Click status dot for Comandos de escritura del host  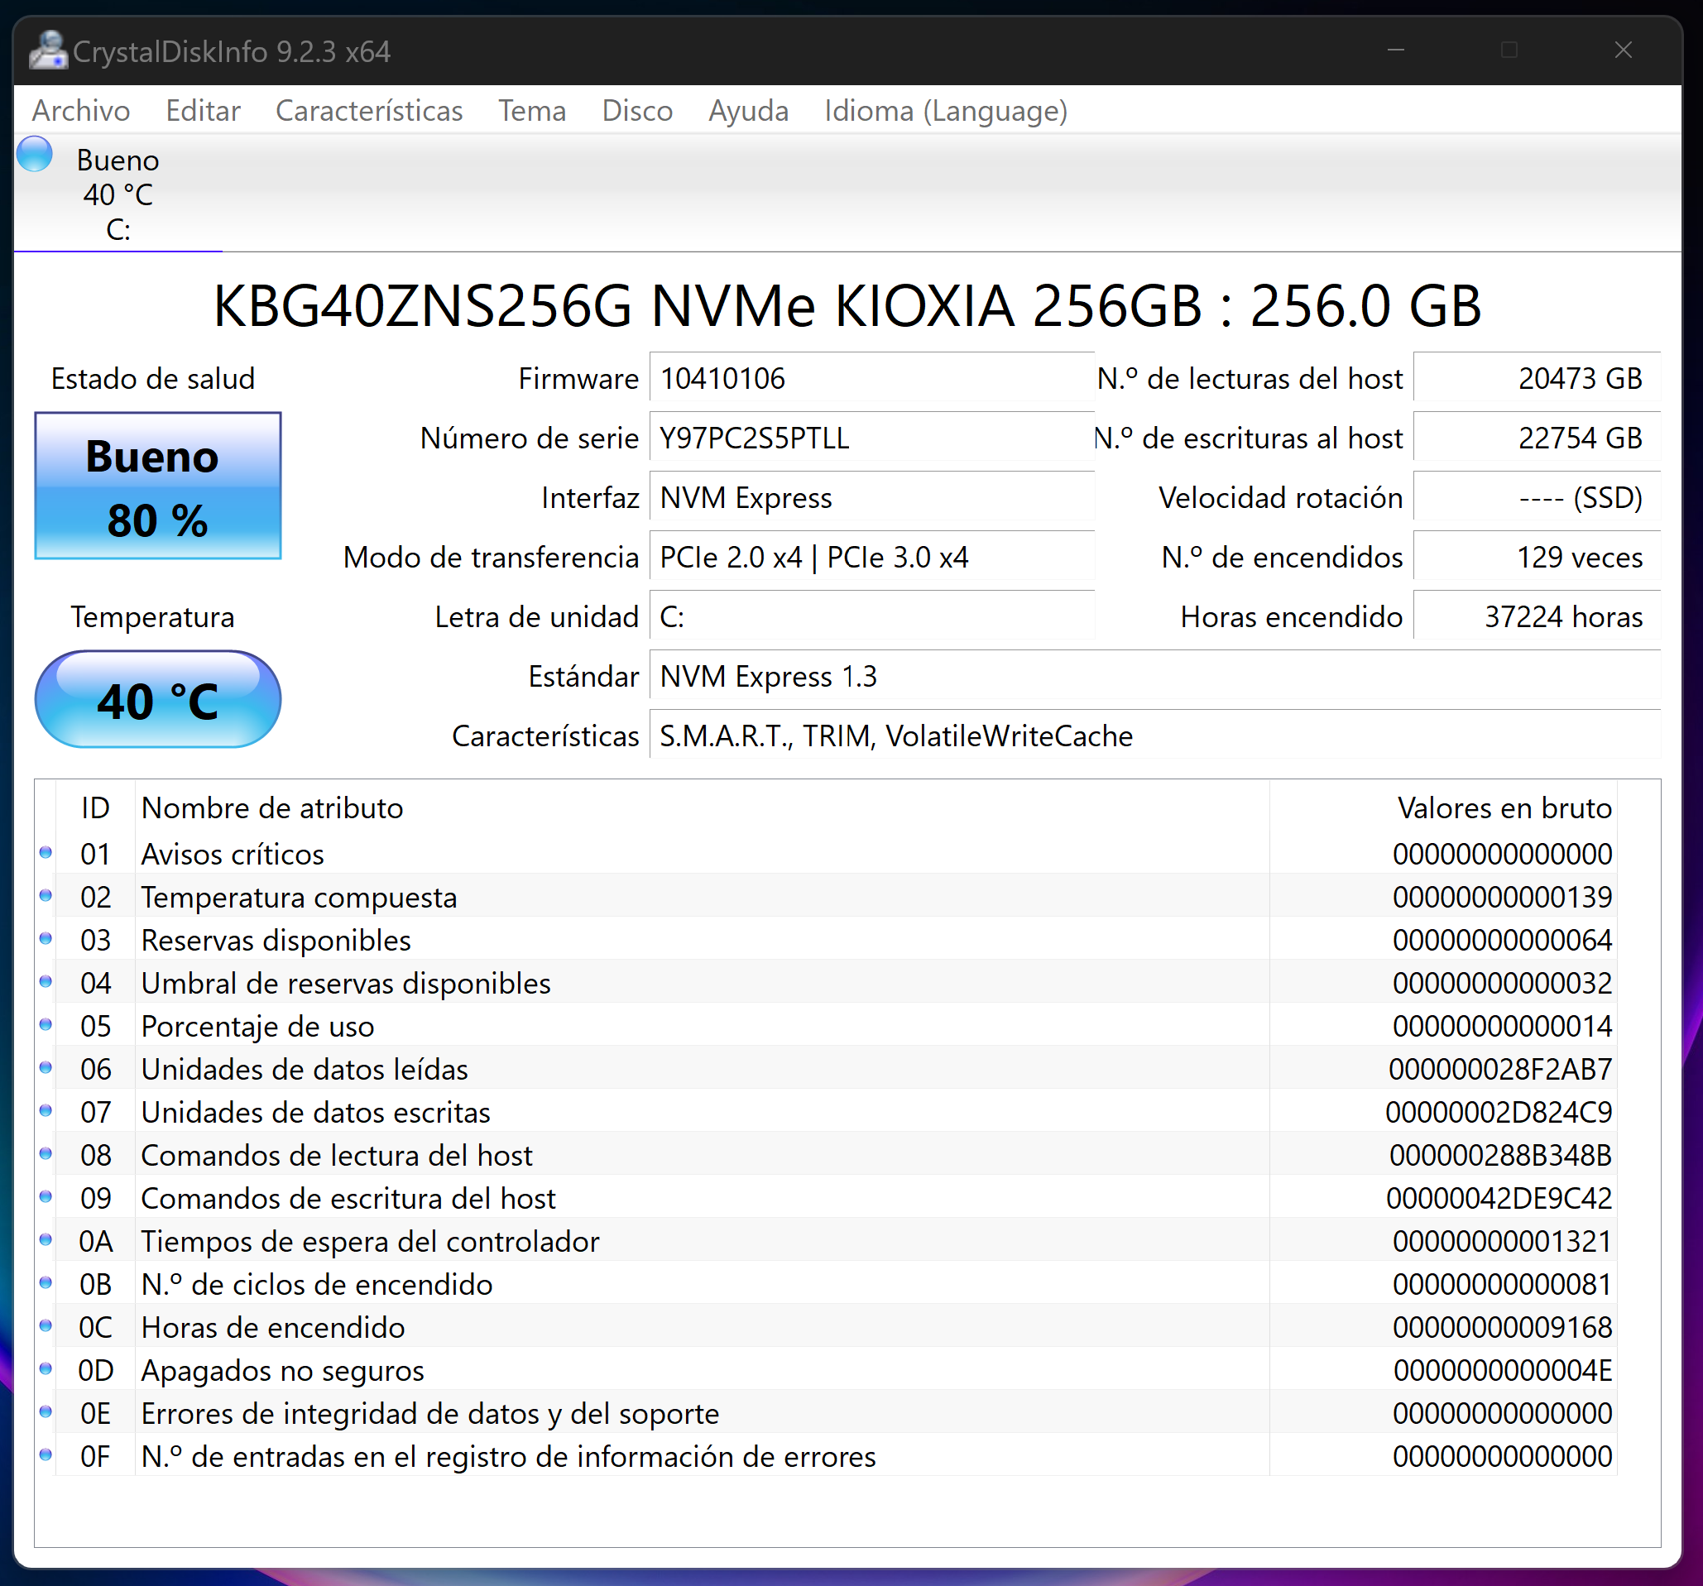click(x=46, y=1197)
